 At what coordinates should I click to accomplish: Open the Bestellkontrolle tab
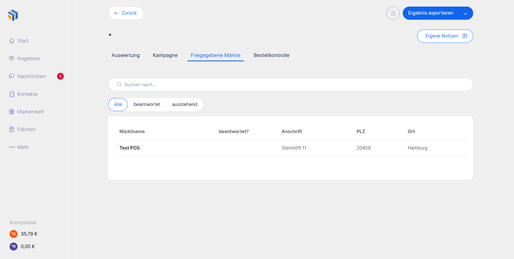pyautogui.click(x=271, y=55)
